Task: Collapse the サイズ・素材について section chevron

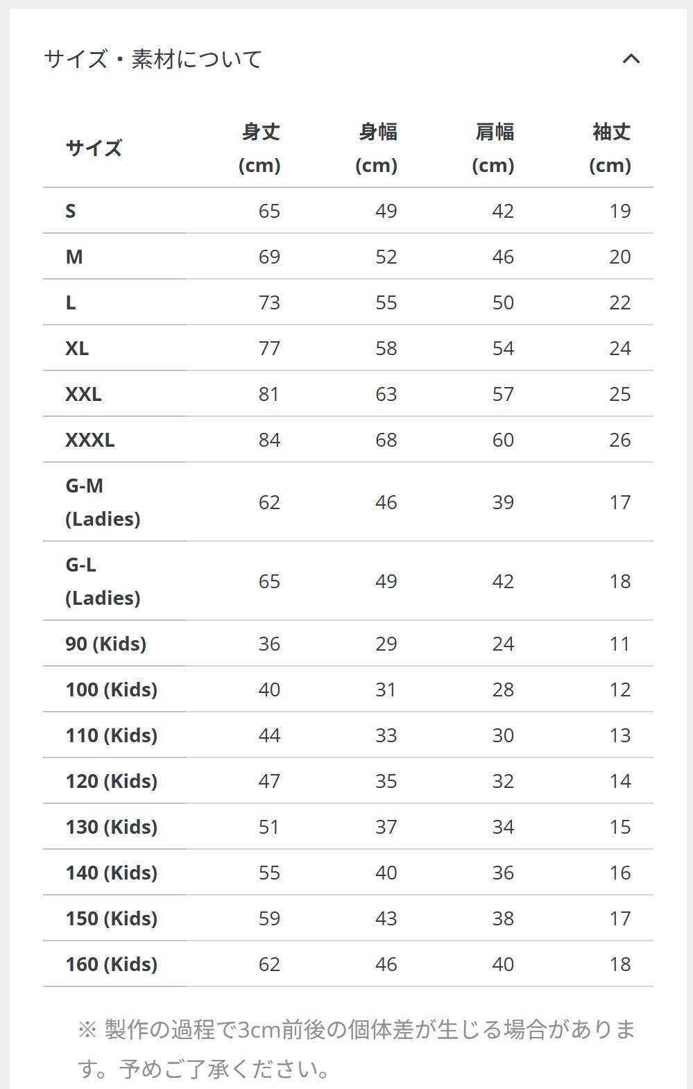Action: (x=631, y=59)
